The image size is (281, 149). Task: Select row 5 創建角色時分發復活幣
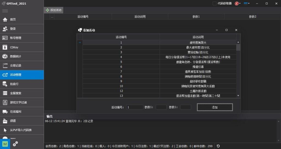point(159,62)
